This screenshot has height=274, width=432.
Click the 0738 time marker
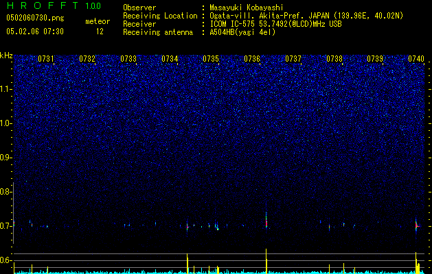tap(334, 59)
